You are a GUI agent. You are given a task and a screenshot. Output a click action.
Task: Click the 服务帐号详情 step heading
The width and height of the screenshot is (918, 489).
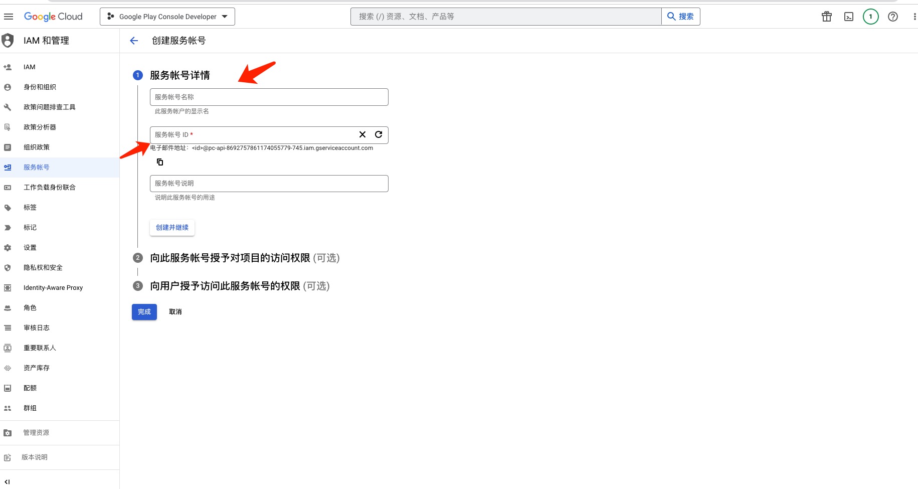[x=180, y=75]
